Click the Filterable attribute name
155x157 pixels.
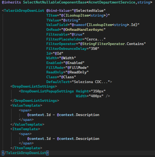tap(57, 35)
